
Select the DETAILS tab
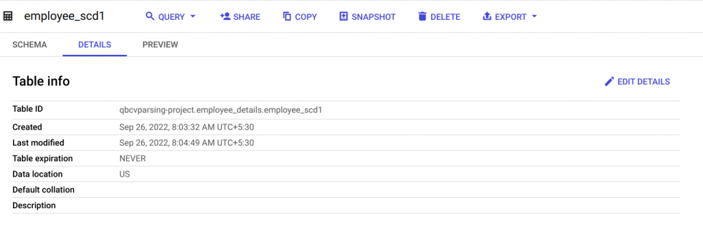[95, 45]
